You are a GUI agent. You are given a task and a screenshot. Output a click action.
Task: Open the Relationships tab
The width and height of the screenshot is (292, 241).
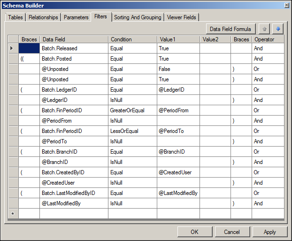coord(43,17)
